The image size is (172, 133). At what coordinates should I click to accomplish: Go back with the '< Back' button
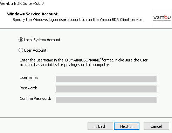(x=100, y=126)
